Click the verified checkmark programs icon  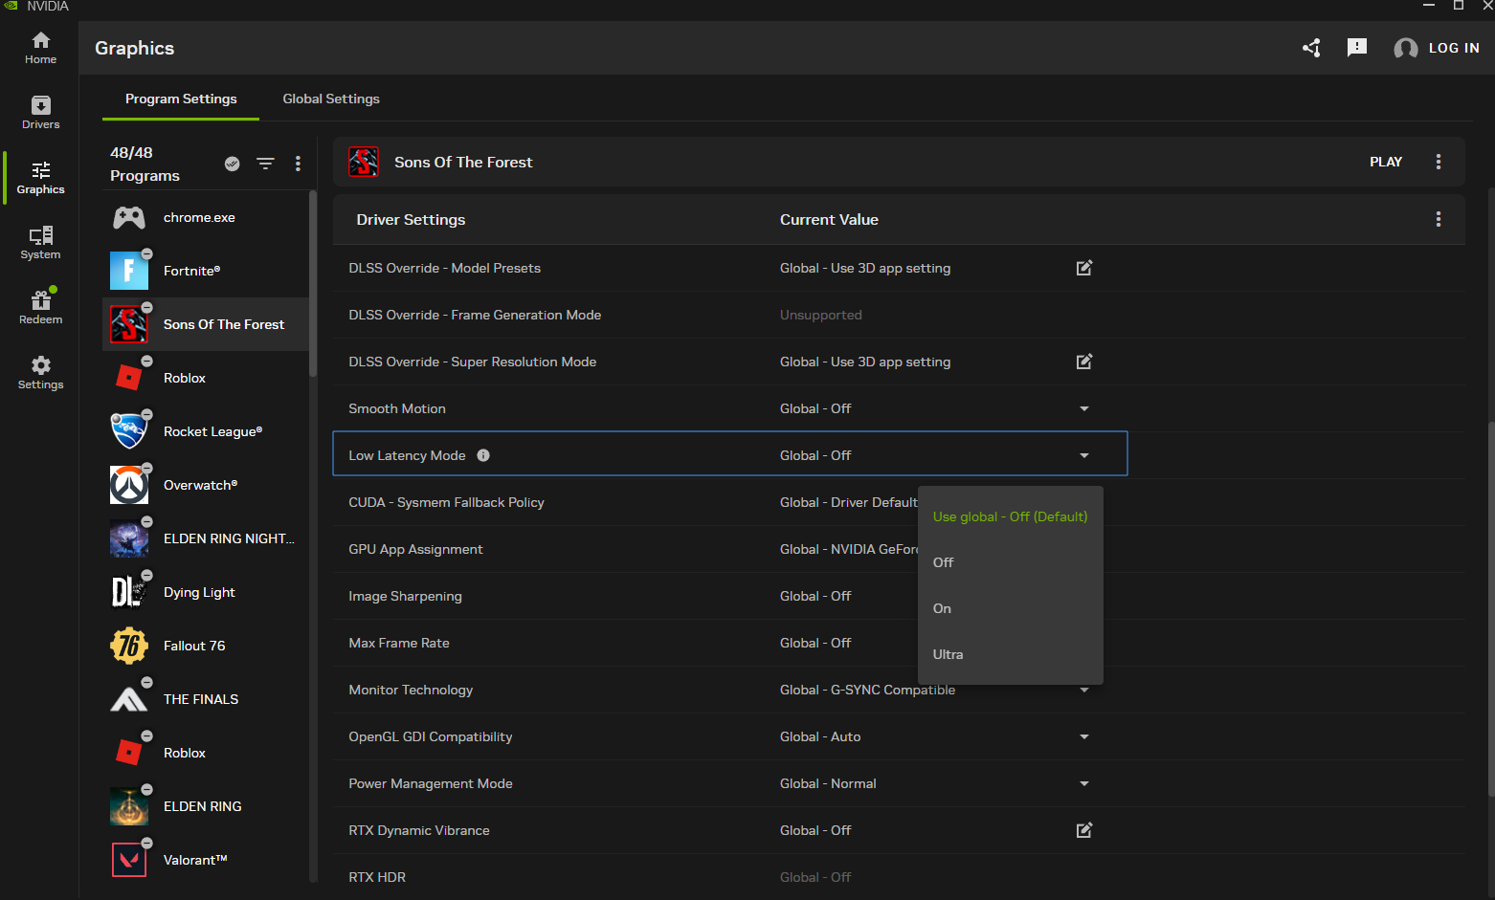(x=232, y=164)
